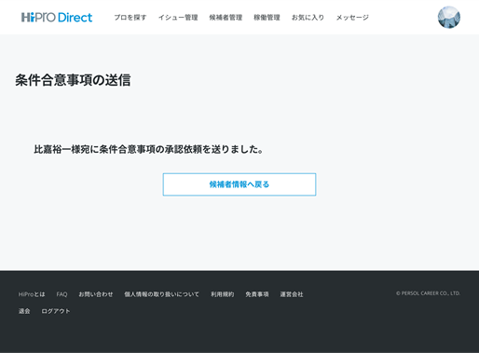Select 候補者管理 in the navigation
479x353 pixels.
click(x=226, y=18)
